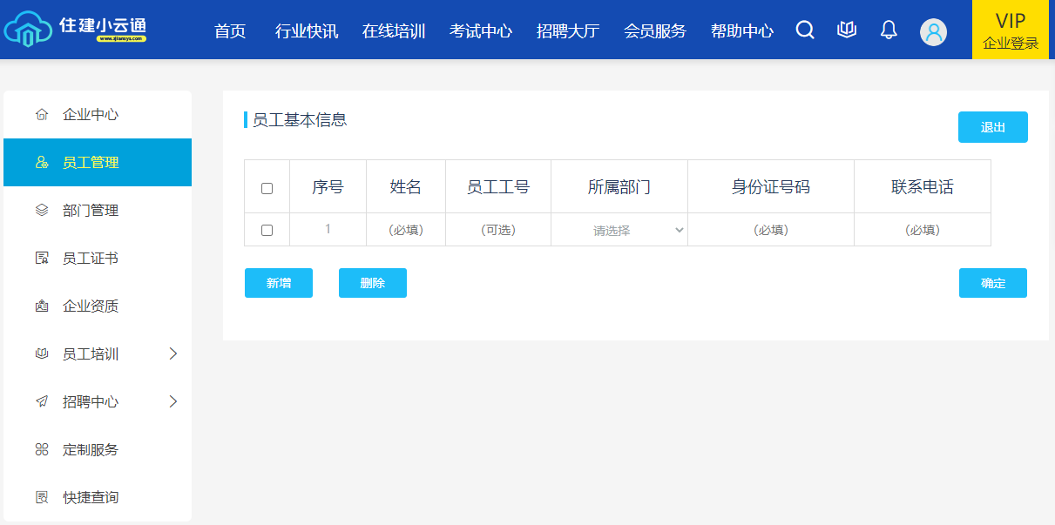The image size is (1055, 525).
Task: Click the VIP 企业登录 badge
Action: (1011, 30)
